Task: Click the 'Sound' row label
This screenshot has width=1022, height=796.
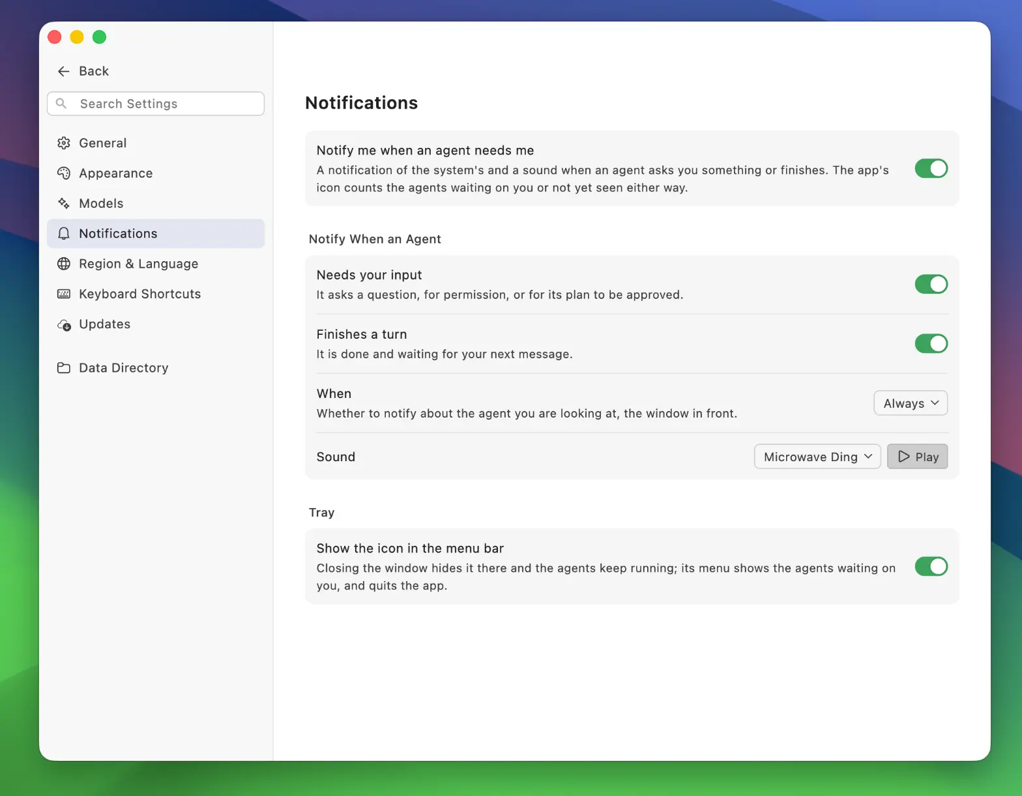Action: tap(336, 457)
